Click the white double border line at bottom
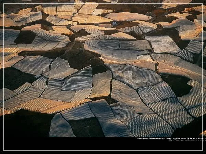 pyautogui.click(x=103, y=151)
